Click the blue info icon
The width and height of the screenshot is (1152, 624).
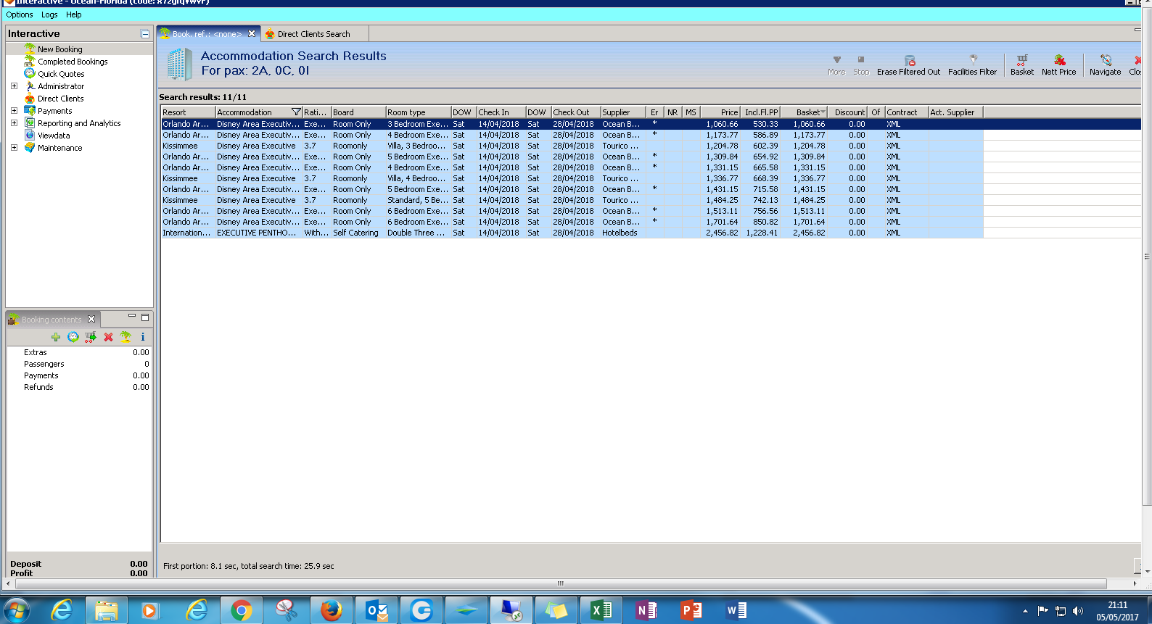(143, 337)
